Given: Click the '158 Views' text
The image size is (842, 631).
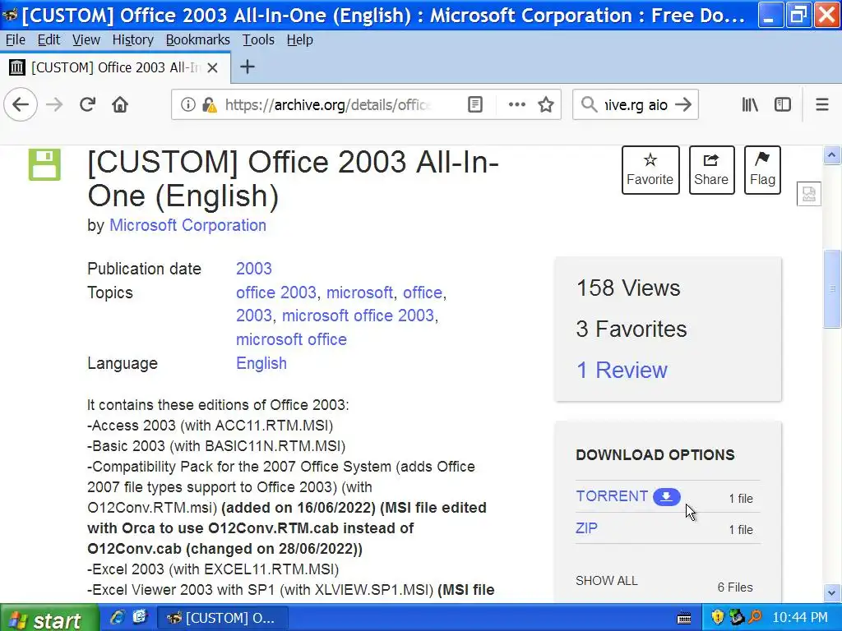Looking at the screenshot, I should (628, 288).
